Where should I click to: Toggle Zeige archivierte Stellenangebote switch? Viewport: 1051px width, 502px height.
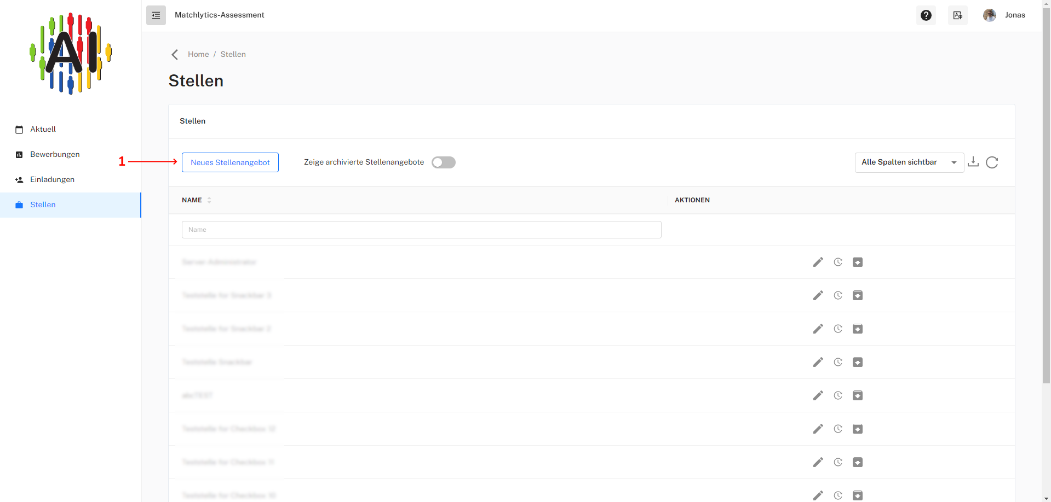(444, 162)
